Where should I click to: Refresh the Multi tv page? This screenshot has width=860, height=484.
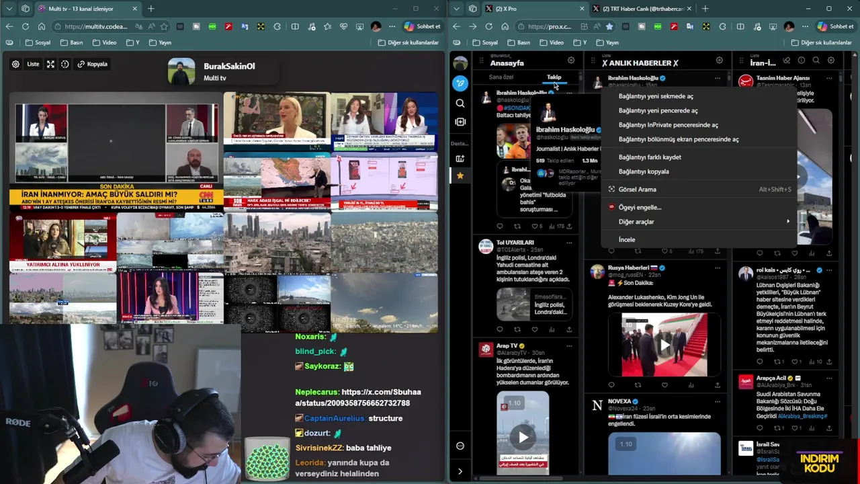(x=26, y=26)
